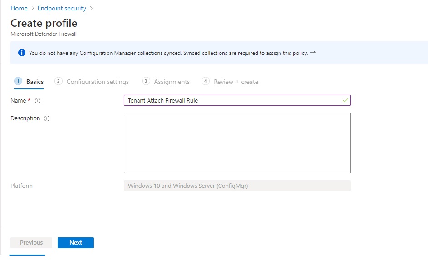Click the blue info icon in banner
This screenshot has height=260, width=428.
pyautogui.click(x=21, y=53)
